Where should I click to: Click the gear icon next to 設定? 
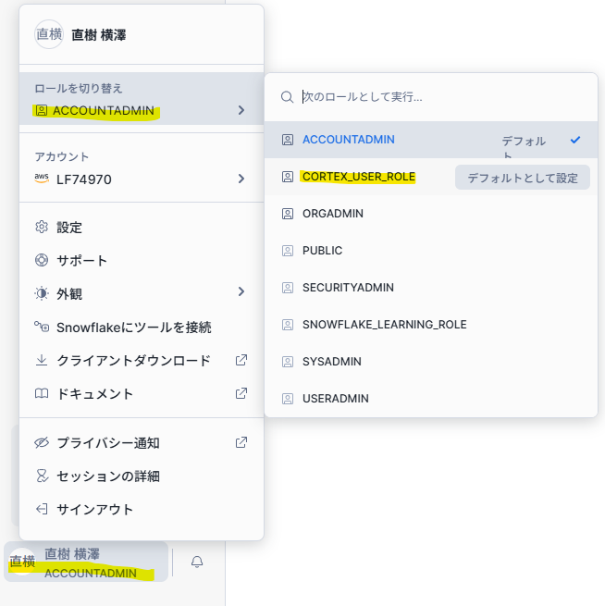coord(42,228)
